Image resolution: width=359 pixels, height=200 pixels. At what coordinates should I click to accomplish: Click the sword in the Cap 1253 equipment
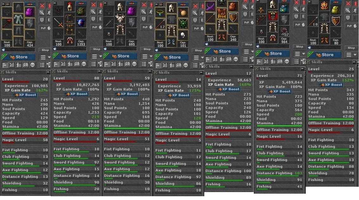58,22
